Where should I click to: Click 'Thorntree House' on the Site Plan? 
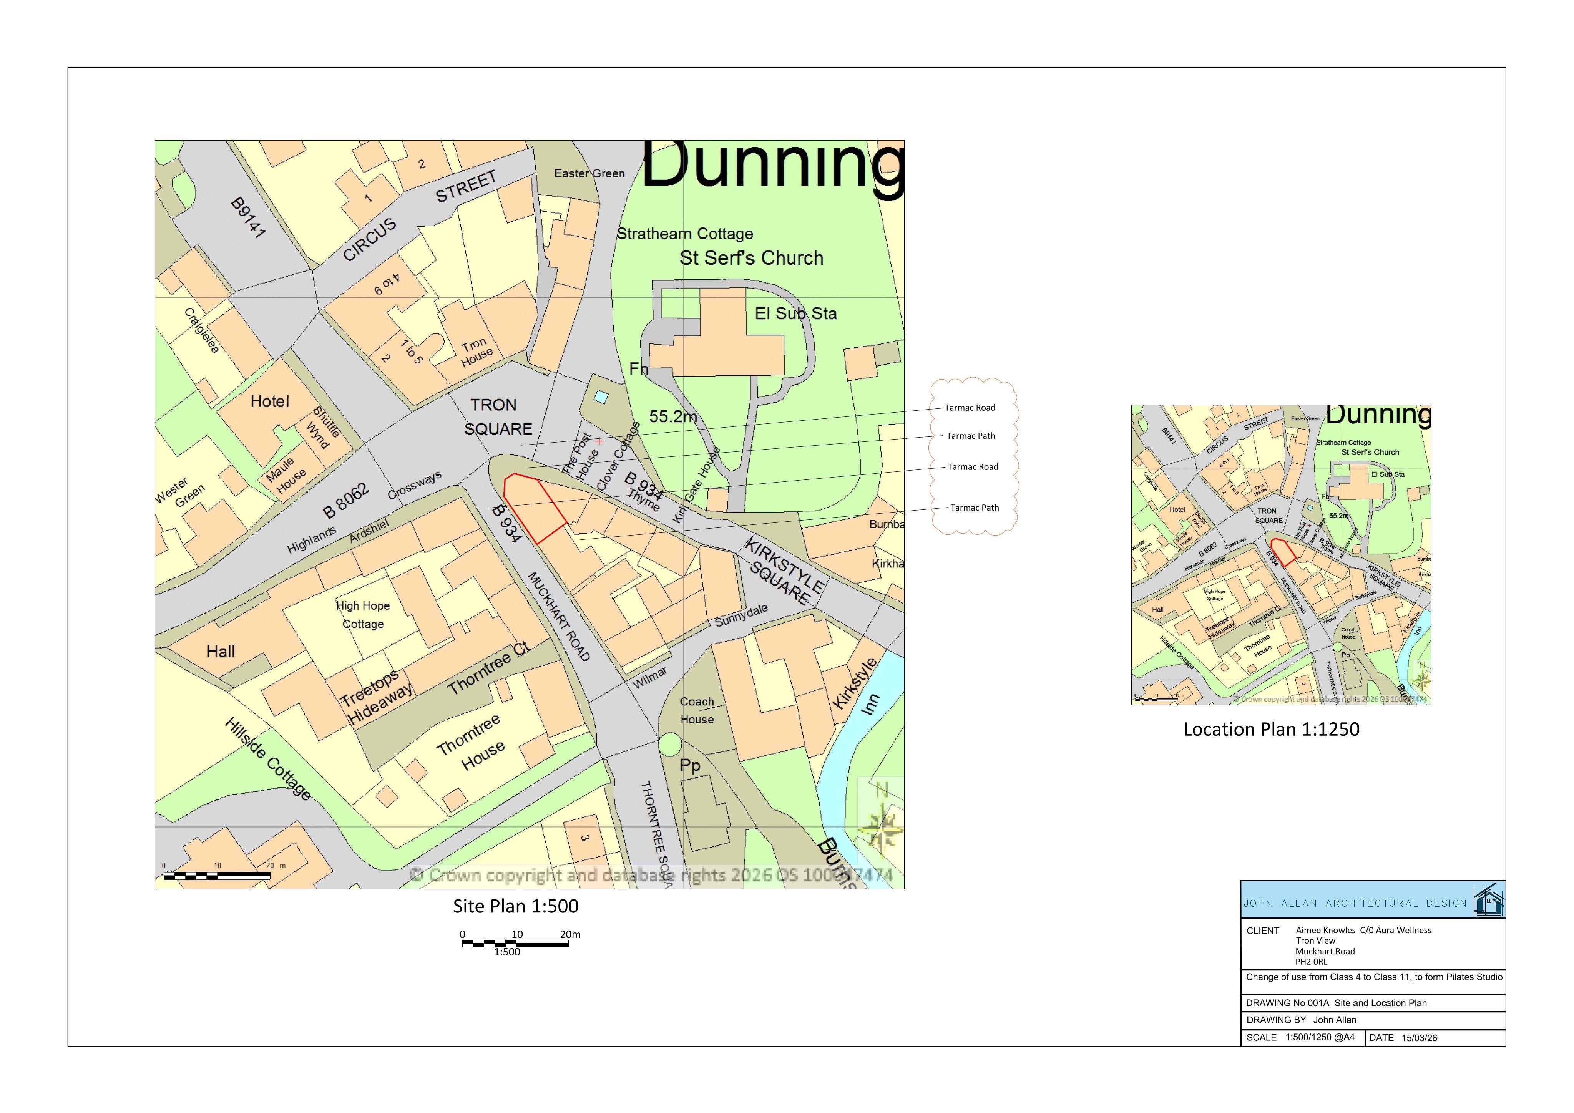pos(471,743)
